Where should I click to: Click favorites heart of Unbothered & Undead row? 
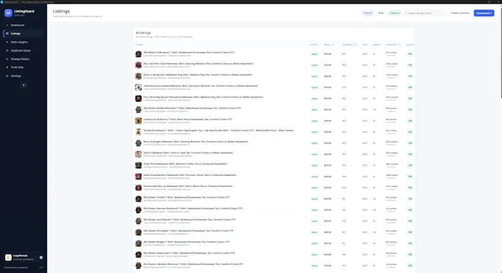(x=344, y=87)
